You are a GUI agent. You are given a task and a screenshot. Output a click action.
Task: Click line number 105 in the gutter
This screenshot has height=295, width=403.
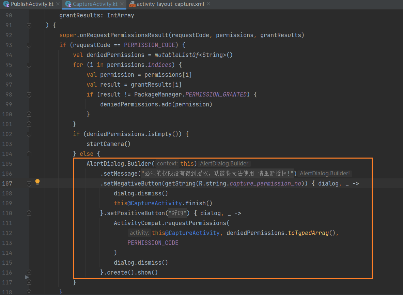point(7,164)
